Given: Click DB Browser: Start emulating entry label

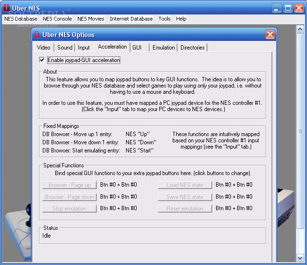Looking at the screenshot, I should [x=81, y=151].
